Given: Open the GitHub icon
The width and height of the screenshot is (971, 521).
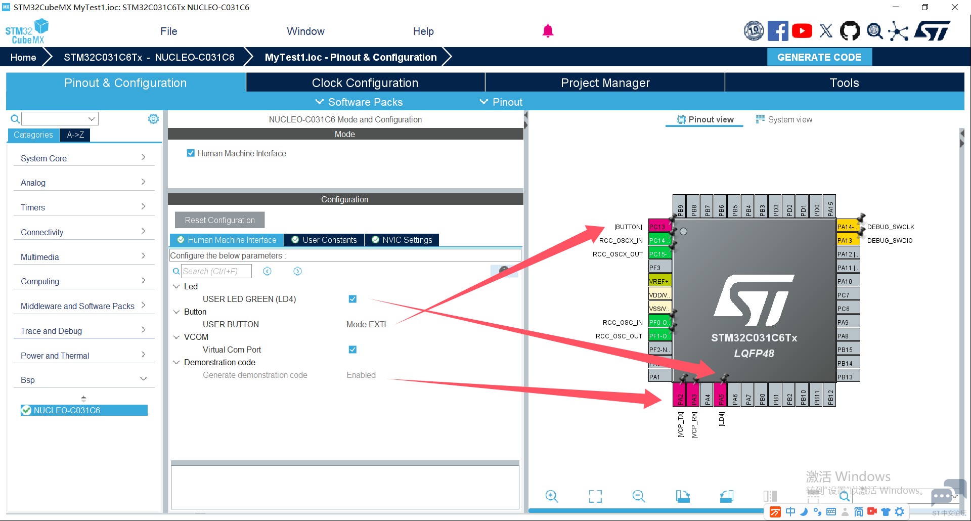Looking at the screenshot, I should click(x=850, y=31).
